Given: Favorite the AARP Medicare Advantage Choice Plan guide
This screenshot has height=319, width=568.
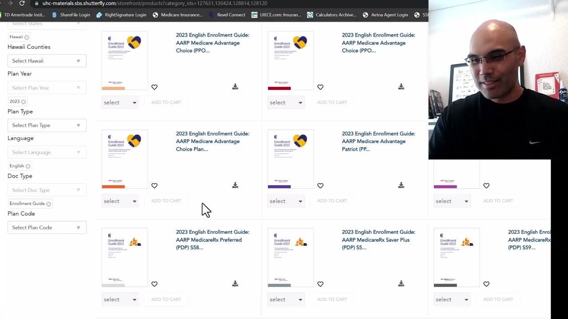Looking at the screenshot, I should [x=154, y=186].
